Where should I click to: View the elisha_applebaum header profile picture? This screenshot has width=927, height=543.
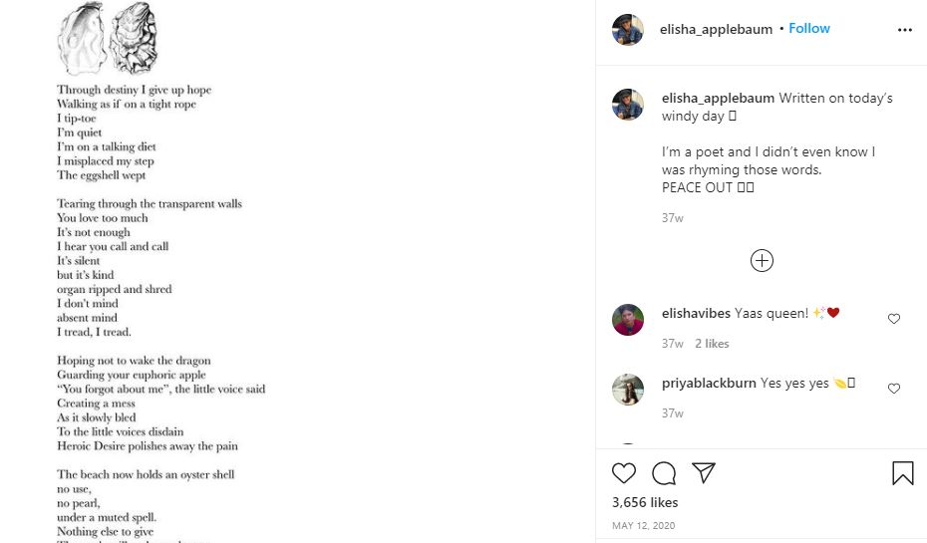pos(628,30)
